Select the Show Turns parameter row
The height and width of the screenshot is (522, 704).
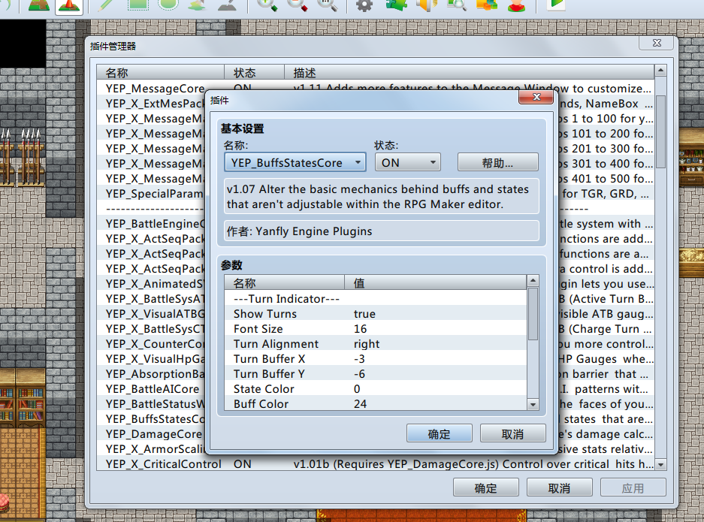click(x=376, y=314)
